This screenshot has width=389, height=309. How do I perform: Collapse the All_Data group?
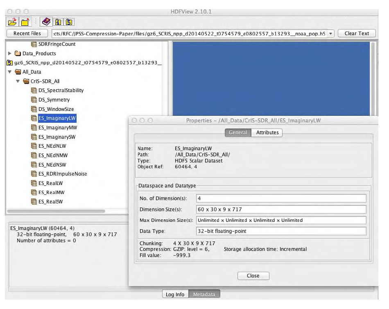pos(10,72)
